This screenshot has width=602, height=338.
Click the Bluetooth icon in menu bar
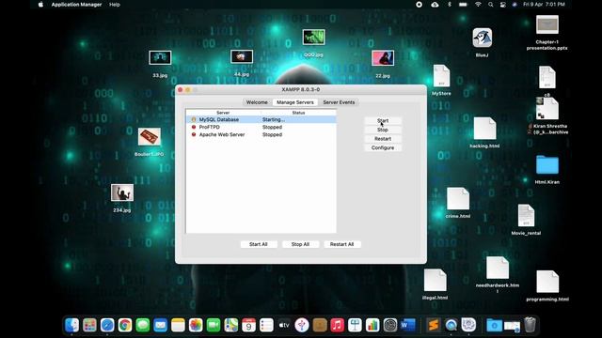point(450,5)
